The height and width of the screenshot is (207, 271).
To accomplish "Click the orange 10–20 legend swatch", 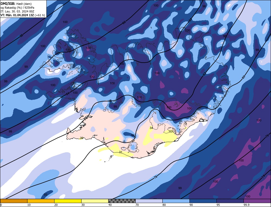I will coord(41,201).
